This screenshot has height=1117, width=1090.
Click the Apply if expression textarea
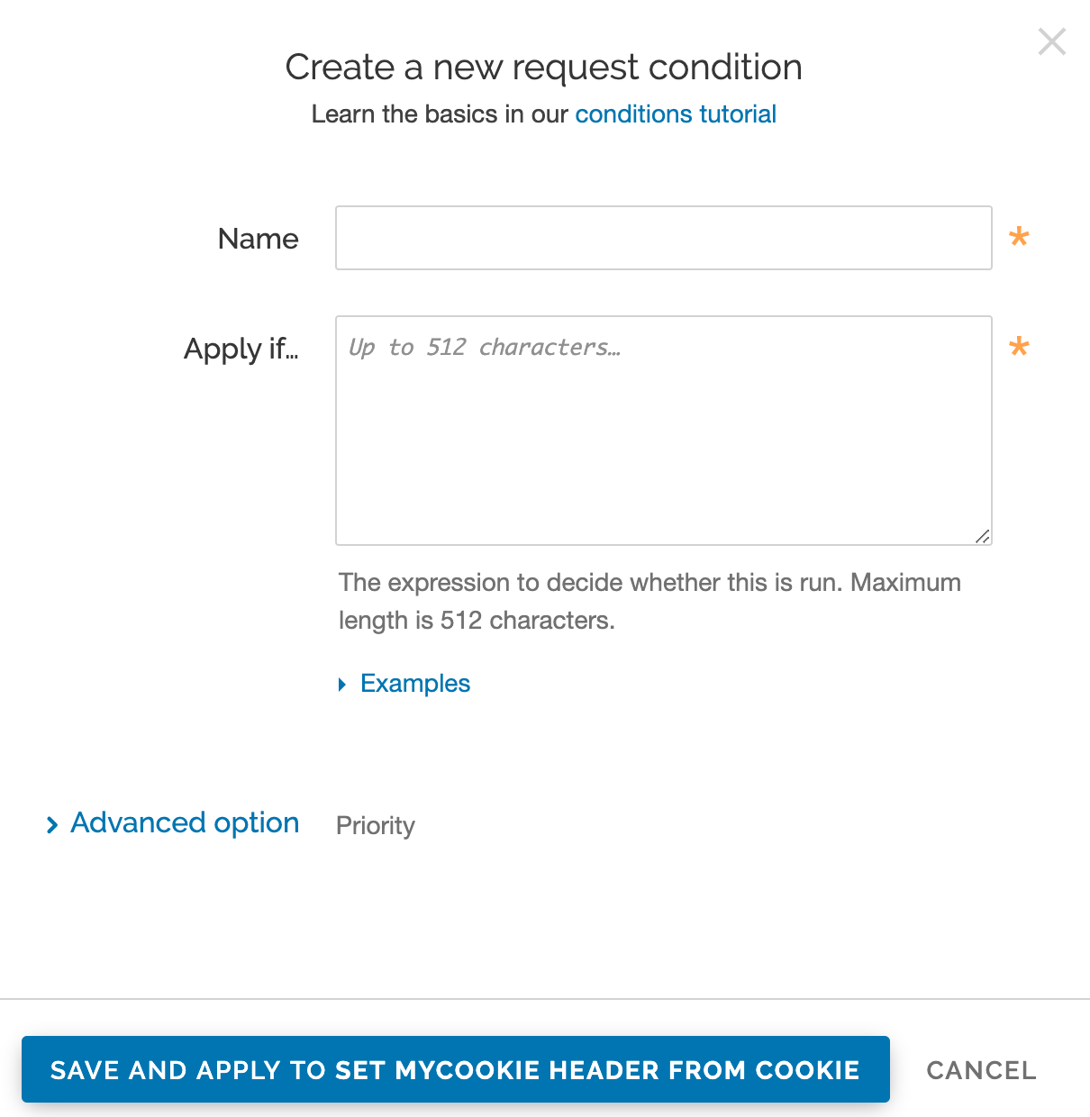(x=662, y=430)
